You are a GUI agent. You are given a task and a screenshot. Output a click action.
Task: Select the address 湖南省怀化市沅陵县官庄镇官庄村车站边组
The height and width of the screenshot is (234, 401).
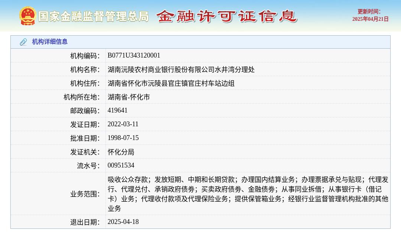coord(171,83)
